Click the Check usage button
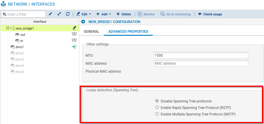Viewport: 264px width, 124px height. coord(210,14)
